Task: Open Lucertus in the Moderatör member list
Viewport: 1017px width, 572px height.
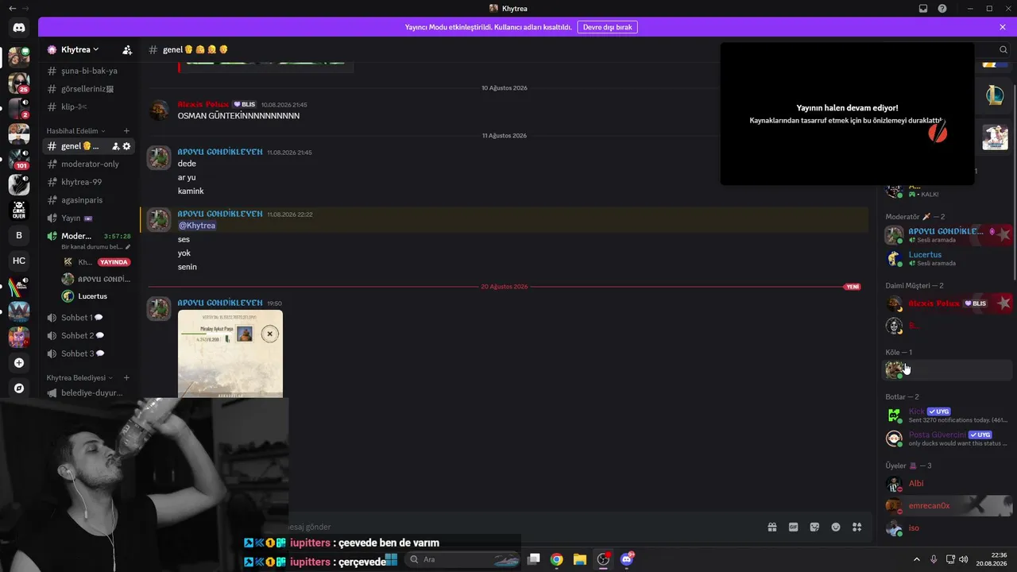Action: point(949,258)
